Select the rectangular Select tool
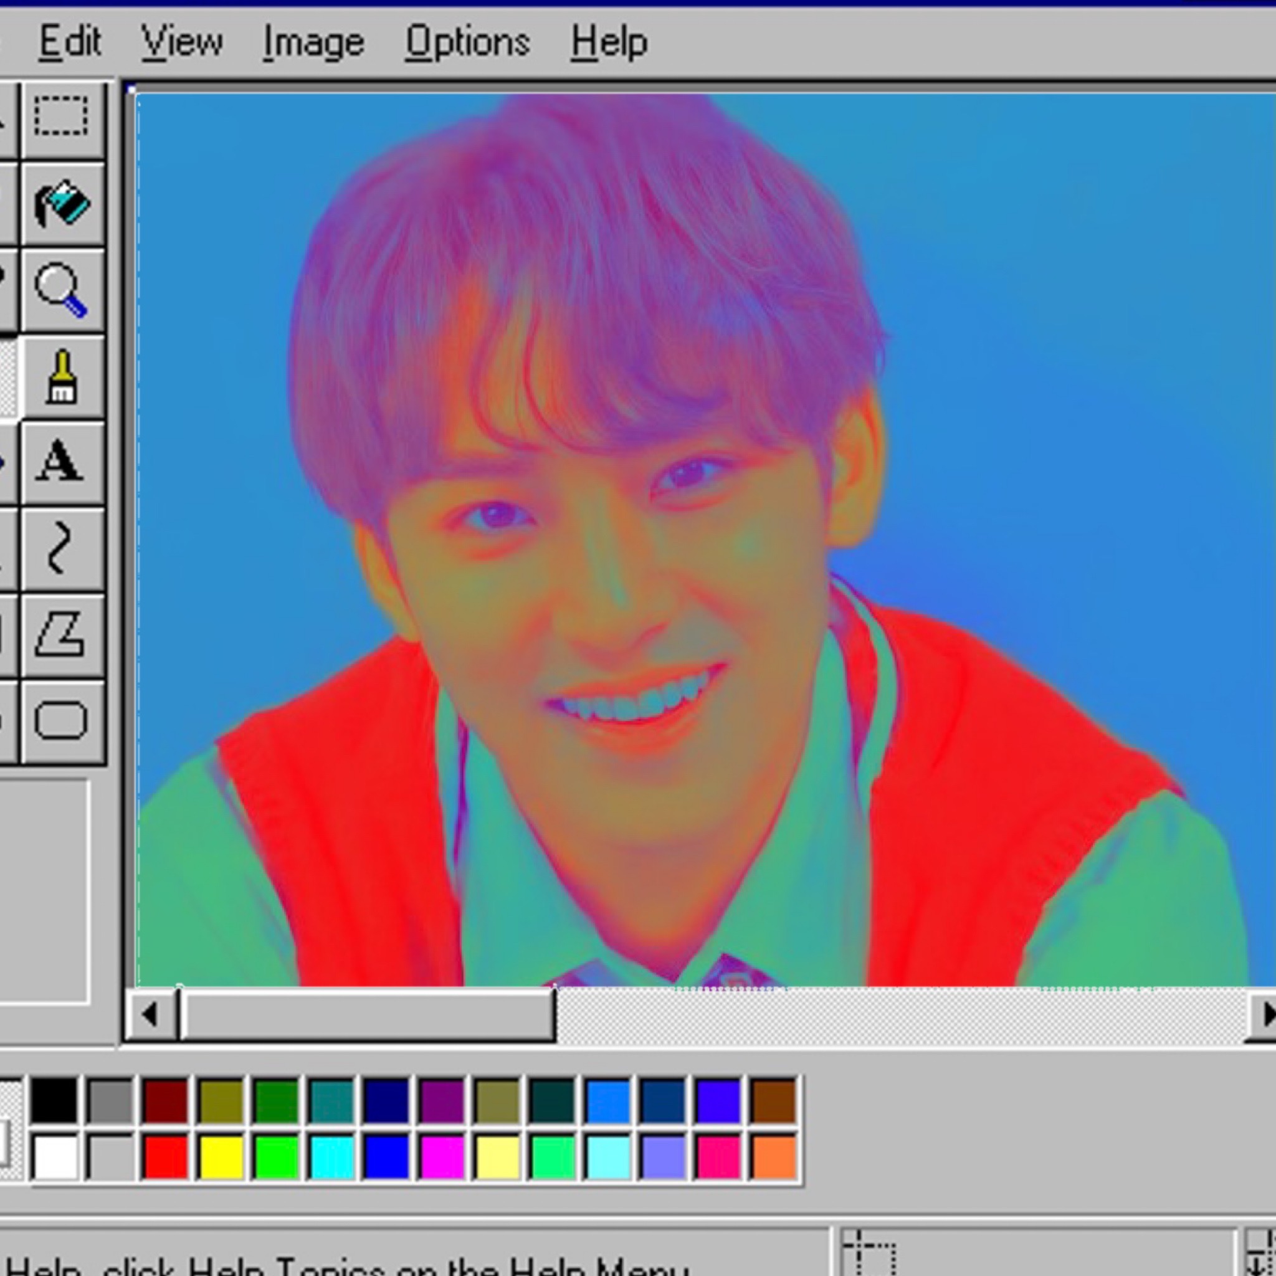 [62, 118]
